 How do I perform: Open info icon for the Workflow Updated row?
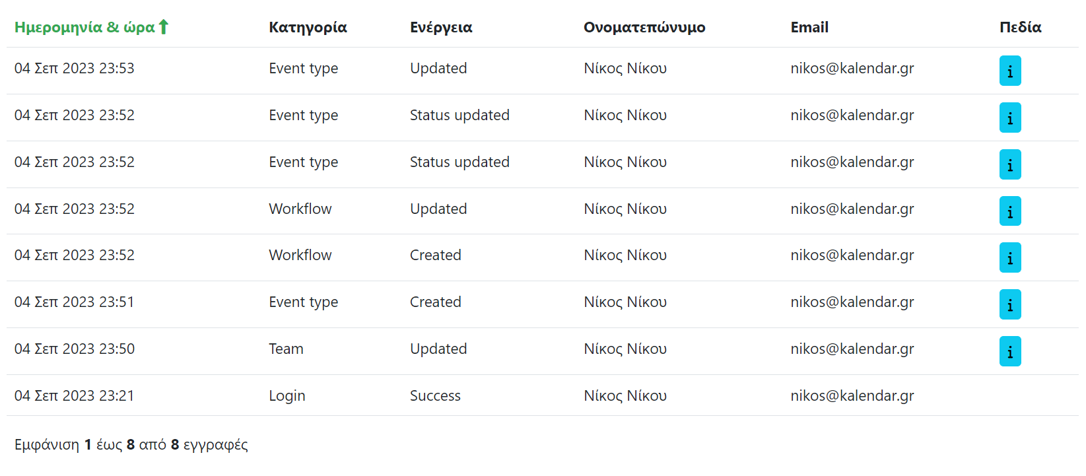1009,211
